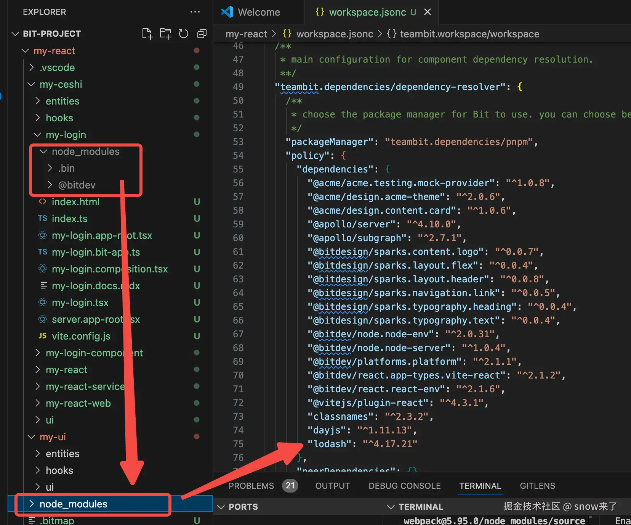Screen dimensions: 631x525
Task: Expand the .bin folder
Action: click(50, 168)
